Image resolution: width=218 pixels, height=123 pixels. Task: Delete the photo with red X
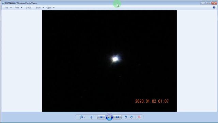139,117
